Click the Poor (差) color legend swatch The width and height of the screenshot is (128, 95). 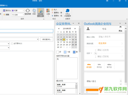click(74, 52)
